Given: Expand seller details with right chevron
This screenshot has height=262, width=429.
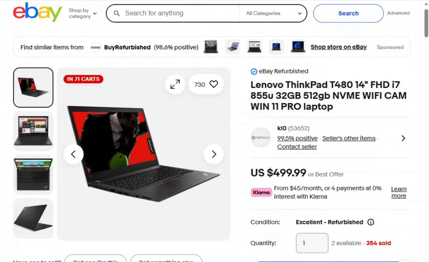Looking at the screenshot, I should click(x=403, y=138).
